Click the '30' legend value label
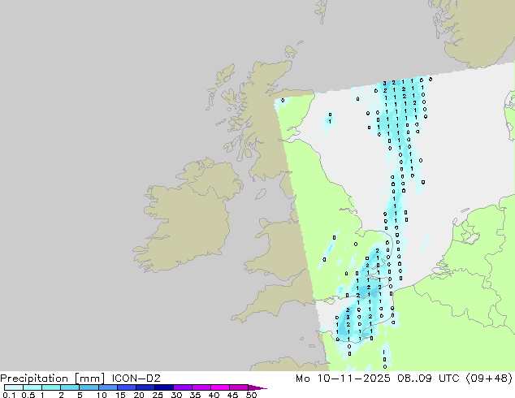Viewport: 515px width, 398px height. point(176,395)
